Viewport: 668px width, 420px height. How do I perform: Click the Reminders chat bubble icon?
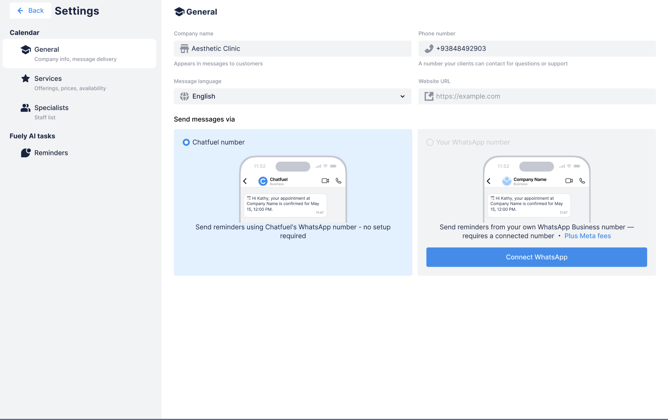(26, 153)
